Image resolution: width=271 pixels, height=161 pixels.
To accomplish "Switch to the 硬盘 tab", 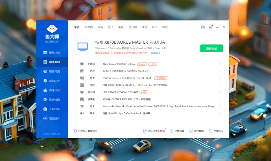I will point(144,27).
